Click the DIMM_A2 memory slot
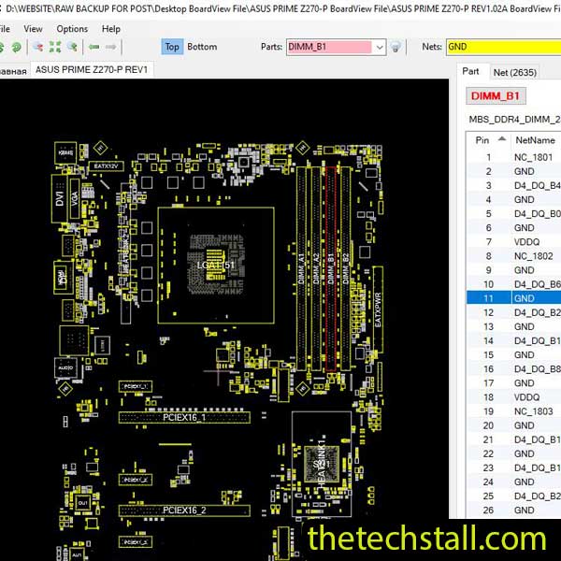This screenshot has width=561, height=561. coord(316,268)
